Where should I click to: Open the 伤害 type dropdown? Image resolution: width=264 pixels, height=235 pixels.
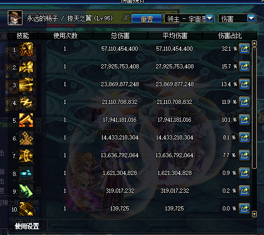click(237, 18)
